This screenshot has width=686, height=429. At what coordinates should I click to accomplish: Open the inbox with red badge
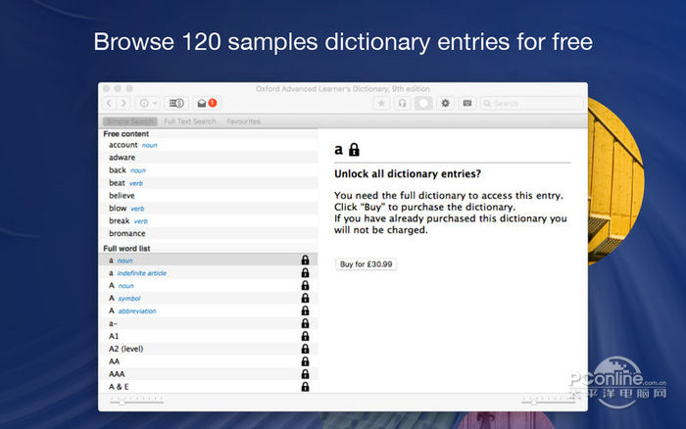coord(207,103)
